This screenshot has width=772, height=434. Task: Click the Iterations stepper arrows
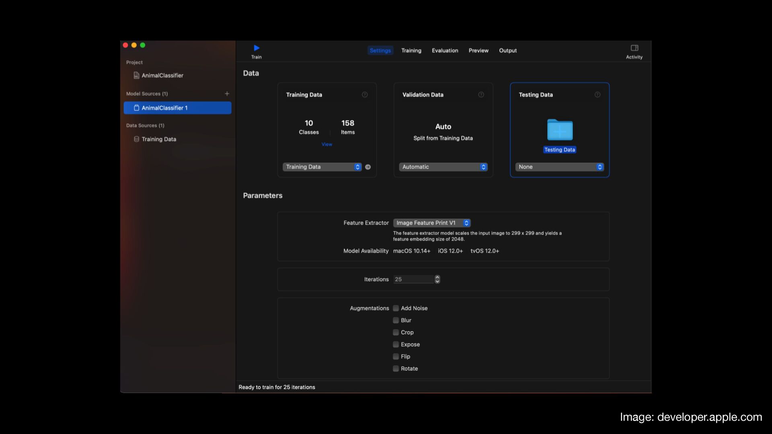437,279
